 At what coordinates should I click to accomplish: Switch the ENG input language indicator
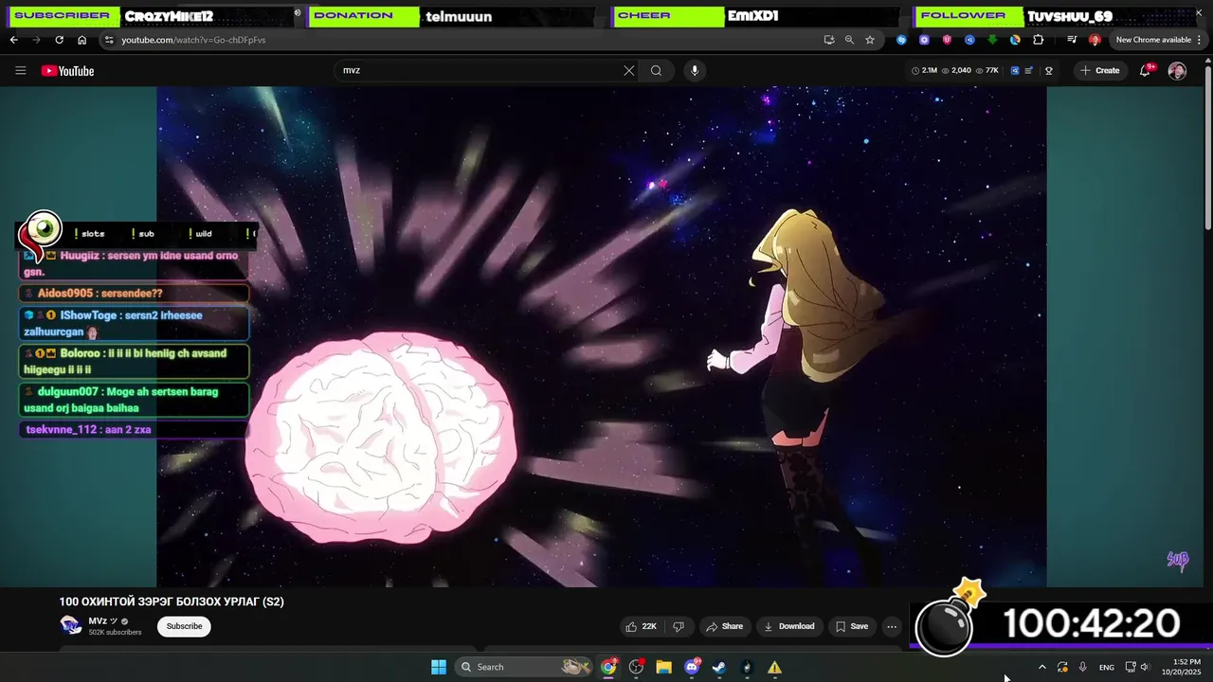tap(1107, 667)
